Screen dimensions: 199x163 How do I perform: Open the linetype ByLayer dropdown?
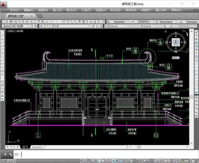click(154, 26)
